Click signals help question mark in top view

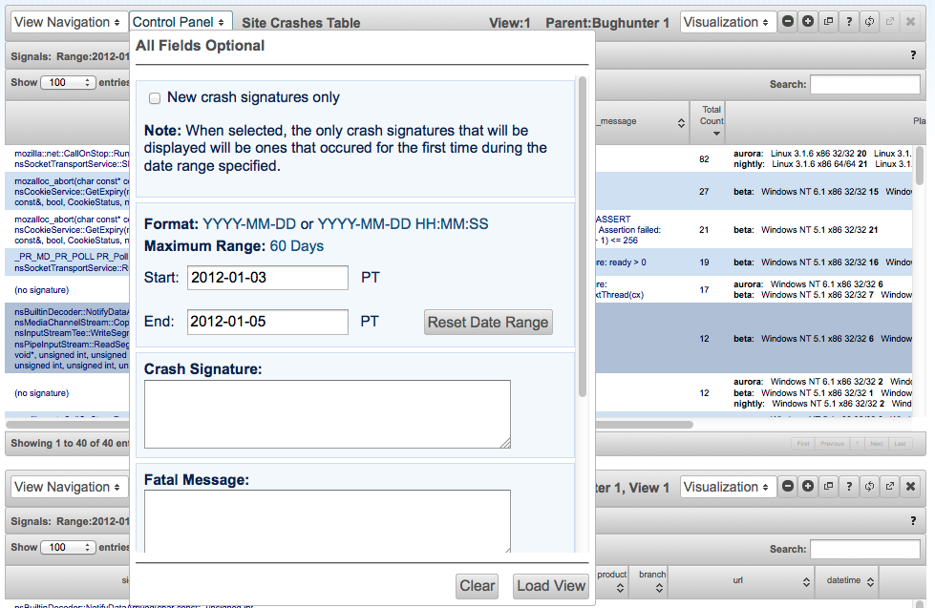coord(913,54)
